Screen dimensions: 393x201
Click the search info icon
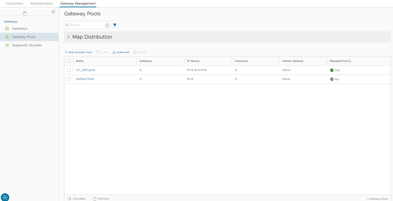tap(107, 25)
